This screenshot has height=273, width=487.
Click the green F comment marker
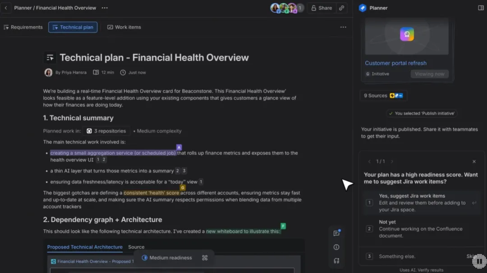283,226
